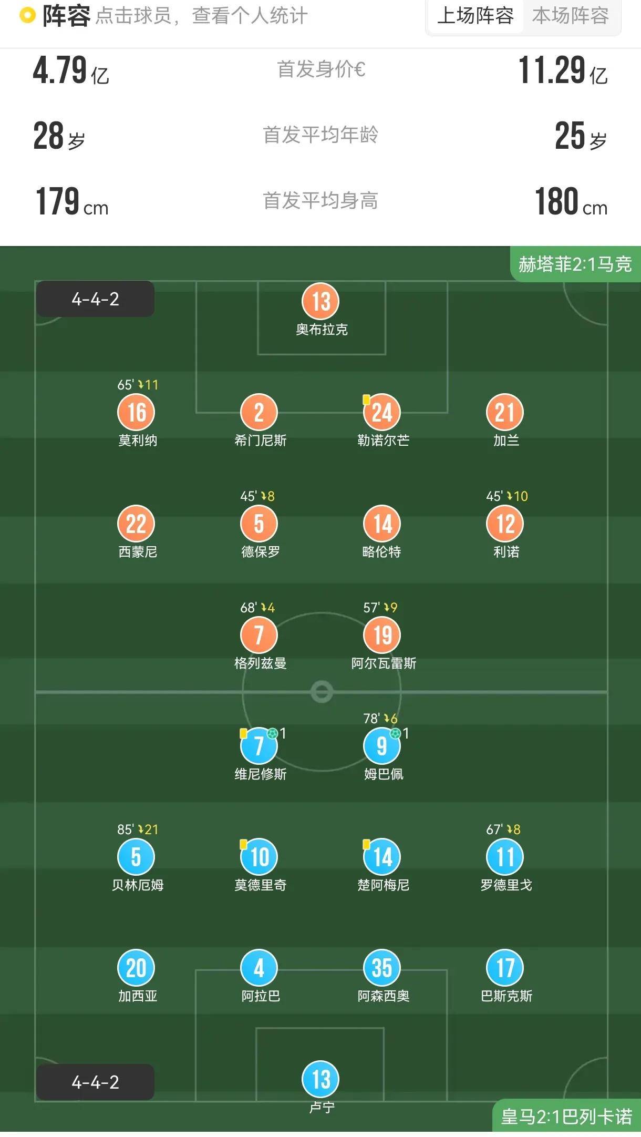The width and height of the screenshot is (641, 1137).
Task: Click the bottom 4-4-2 formation label
Action: [95, 1082]
